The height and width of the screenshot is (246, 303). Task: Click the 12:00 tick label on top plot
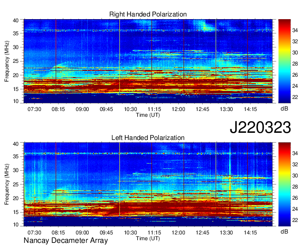[x=178, y=109]
